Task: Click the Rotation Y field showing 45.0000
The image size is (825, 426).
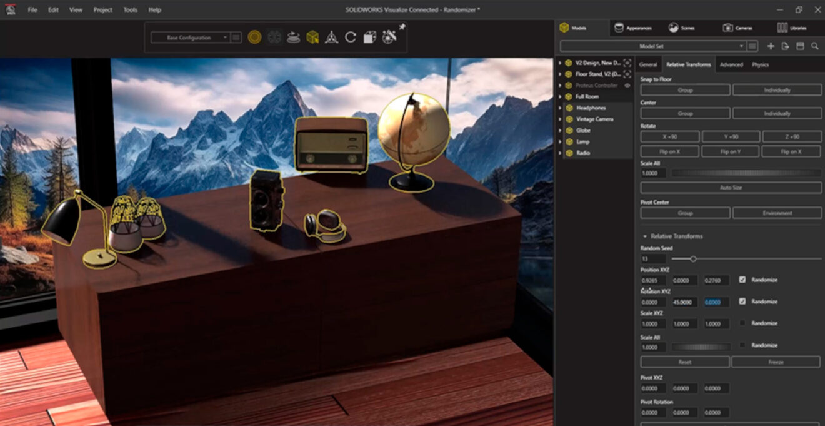Action: click(685, 302)
